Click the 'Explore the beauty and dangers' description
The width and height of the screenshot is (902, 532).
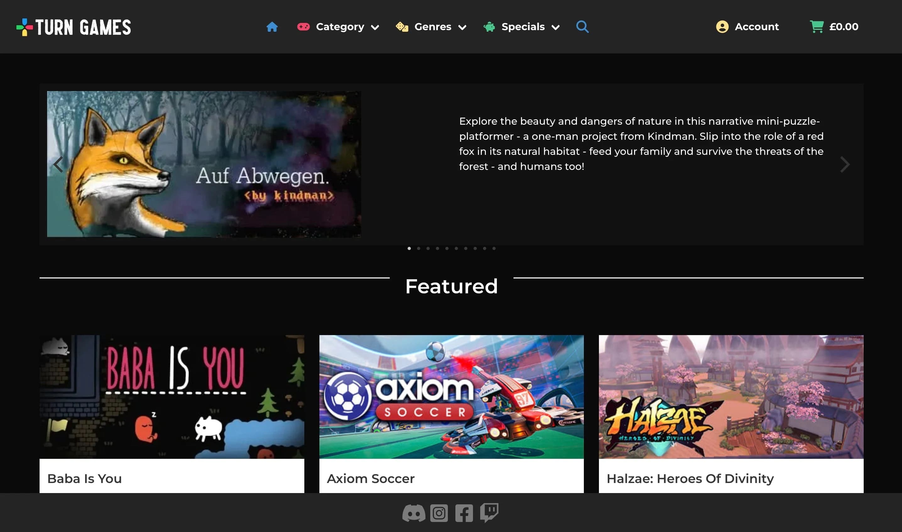pyautogui.click(x=641, y=144)
